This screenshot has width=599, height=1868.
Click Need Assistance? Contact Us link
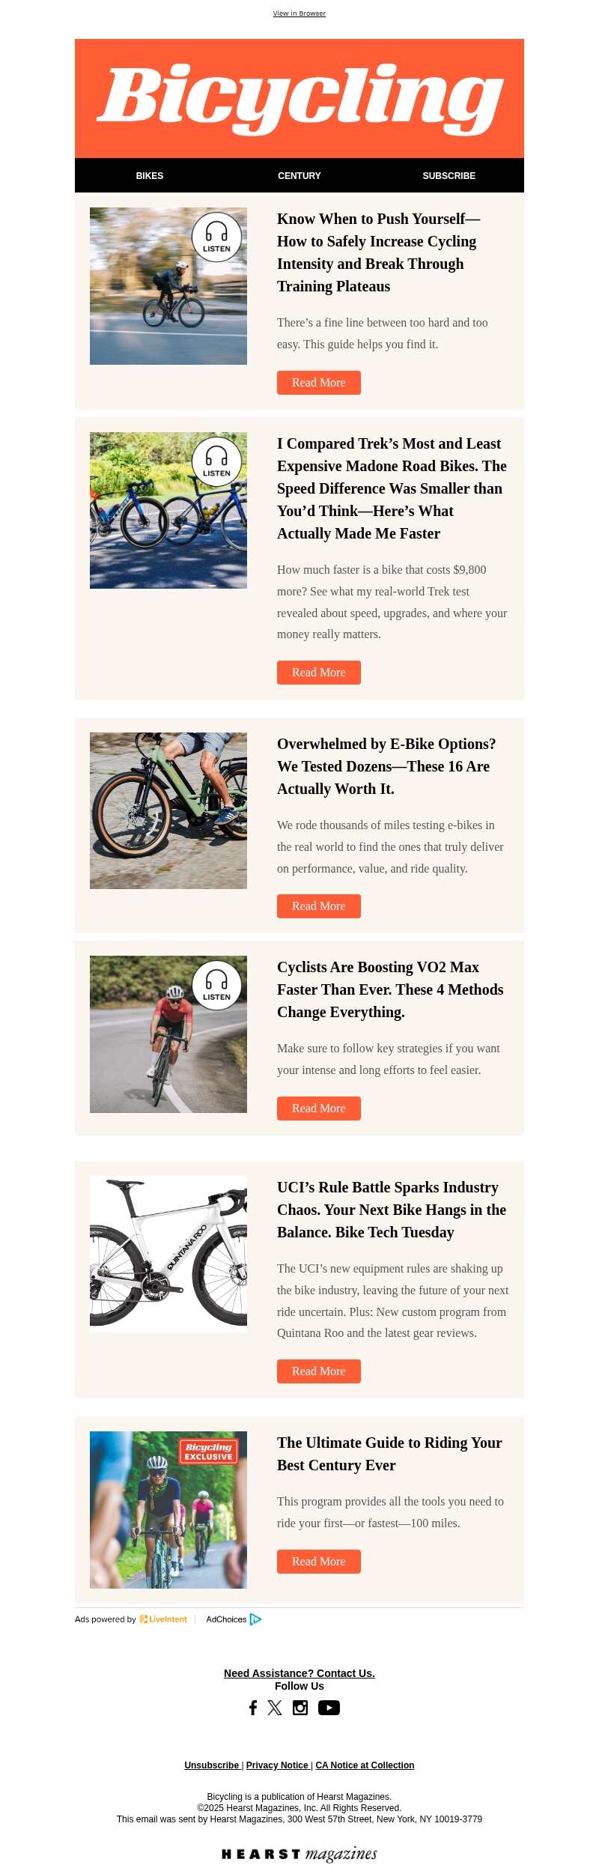click(x=299, y=1673)
